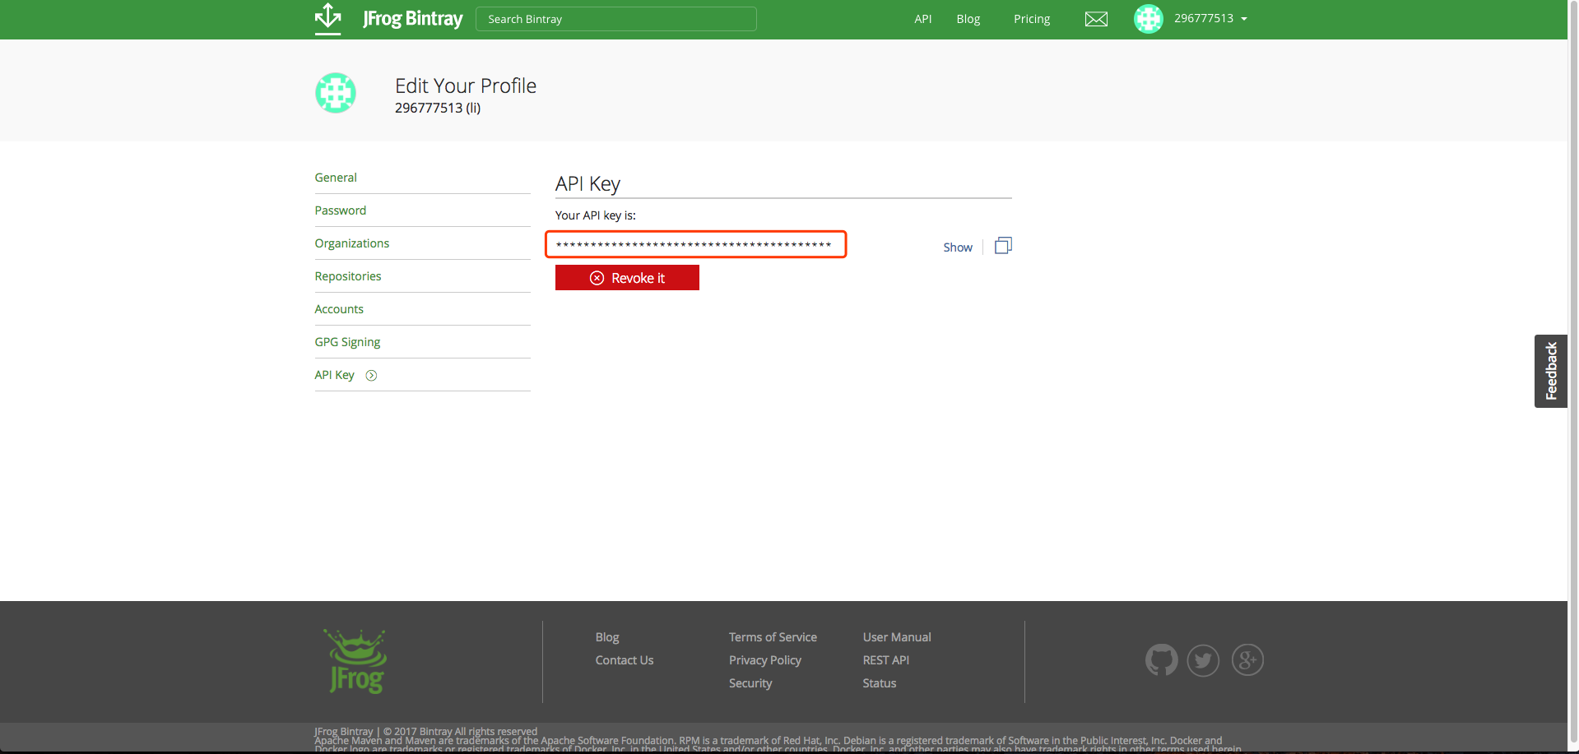
Task: Select Password in the profile sidebar
Action: [x=341, y=210]
